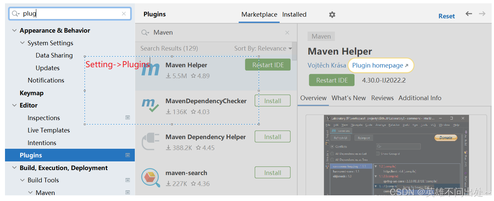Click project-level icon beside Plugins
This screenshot has height=201, width=494.
click(x=127, y=155)
